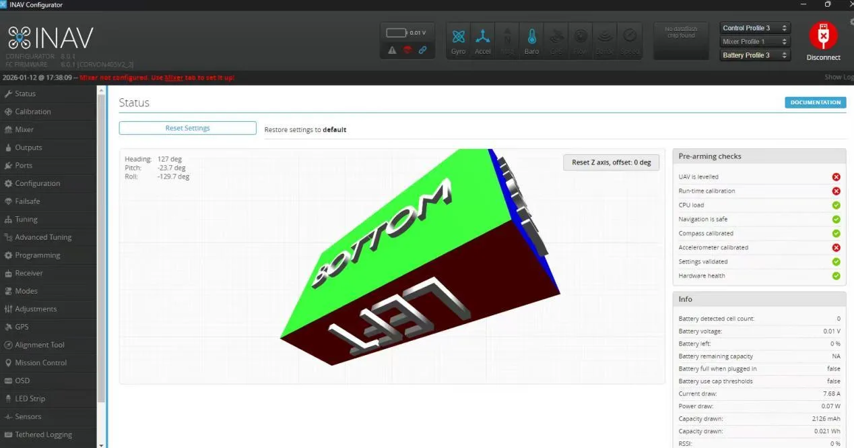Click the Flow sensor icon

(x=580, y=40)
